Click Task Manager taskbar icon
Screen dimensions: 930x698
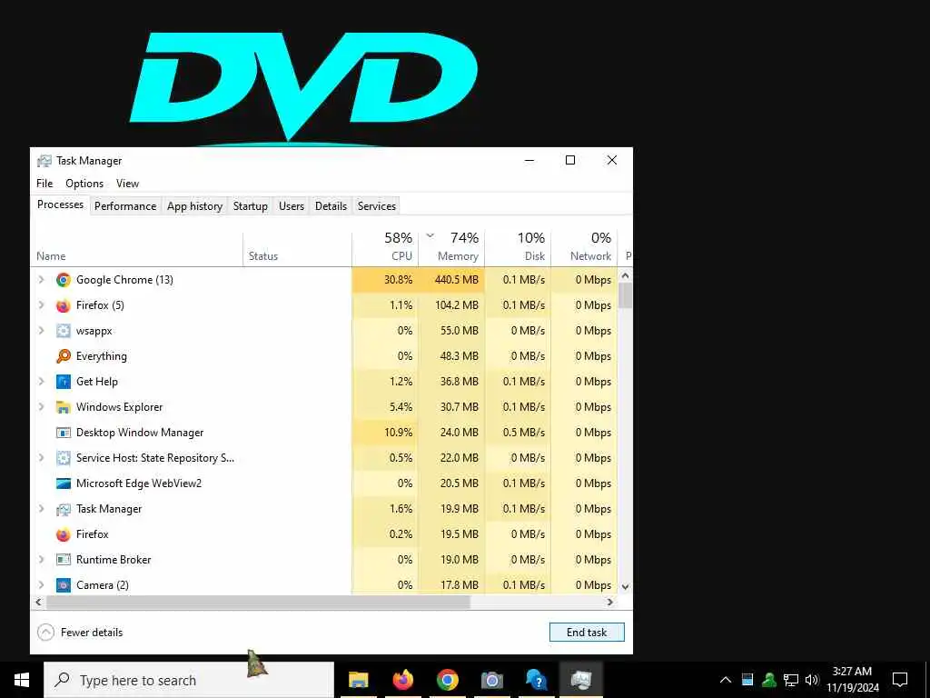point(580,680)
